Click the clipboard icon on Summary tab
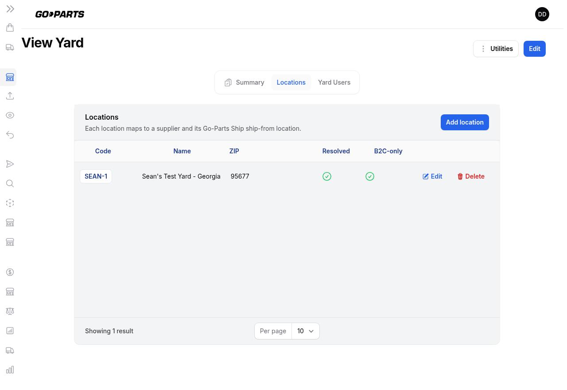This screenshot has width=567, height=390. (x=228, y=82)
